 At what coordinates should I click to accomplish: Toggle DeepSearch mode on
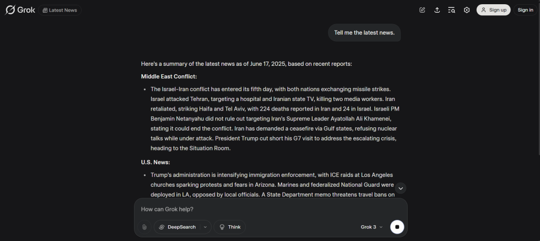[x=177, y=227]
